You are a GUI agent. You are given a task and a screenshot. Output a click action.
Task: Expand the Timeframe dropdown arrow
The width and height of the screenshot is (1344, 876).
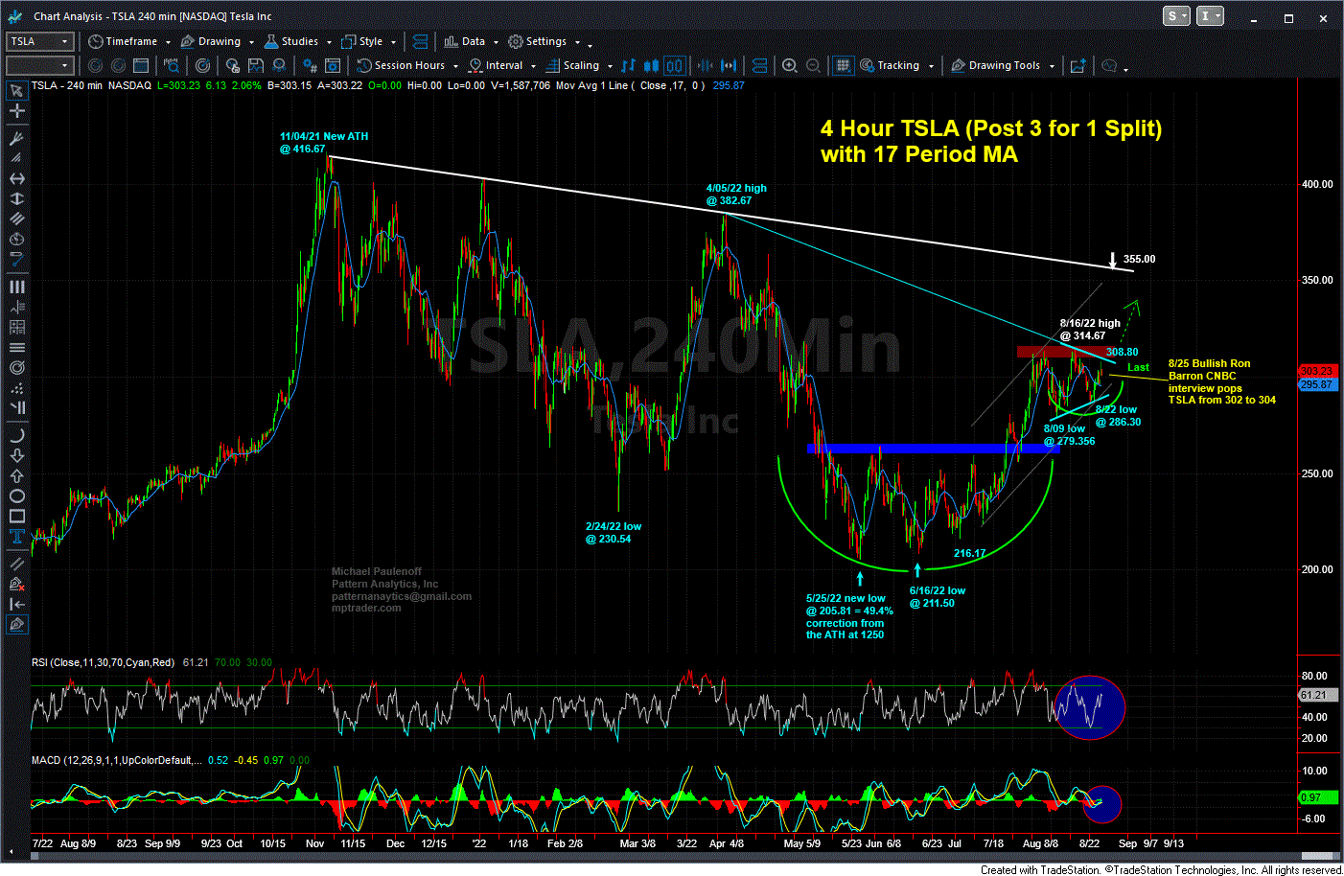(168, 42)
